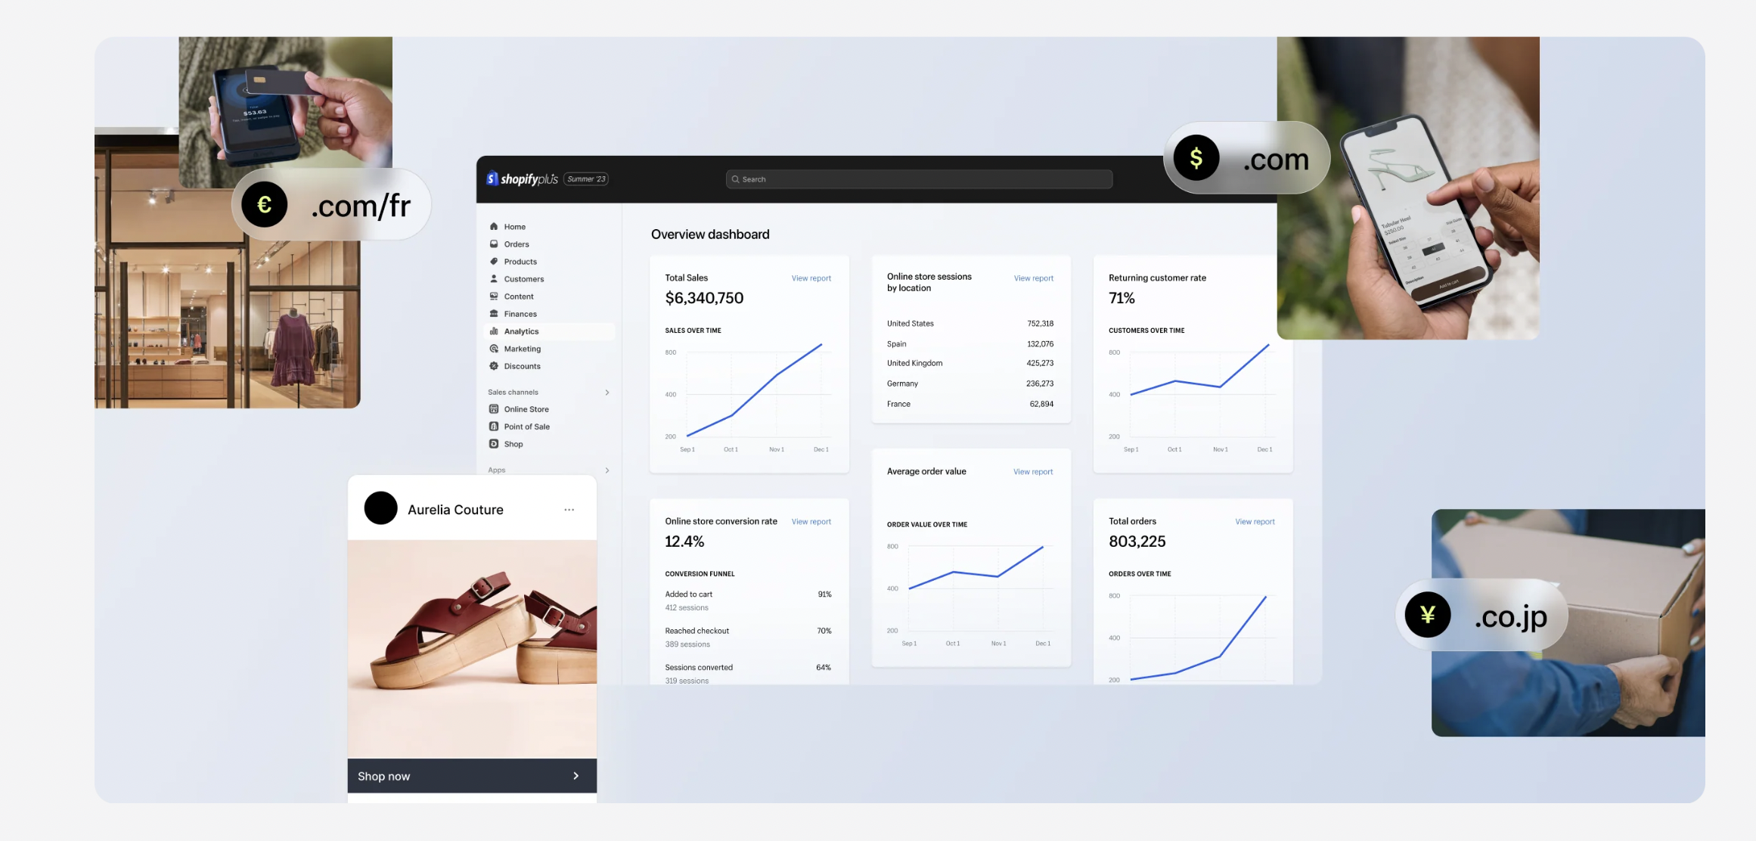Image resolution: width=1756 pixels, height=841 pixels.
Task: Click the Shop now button
Action: tap(470, 775)
